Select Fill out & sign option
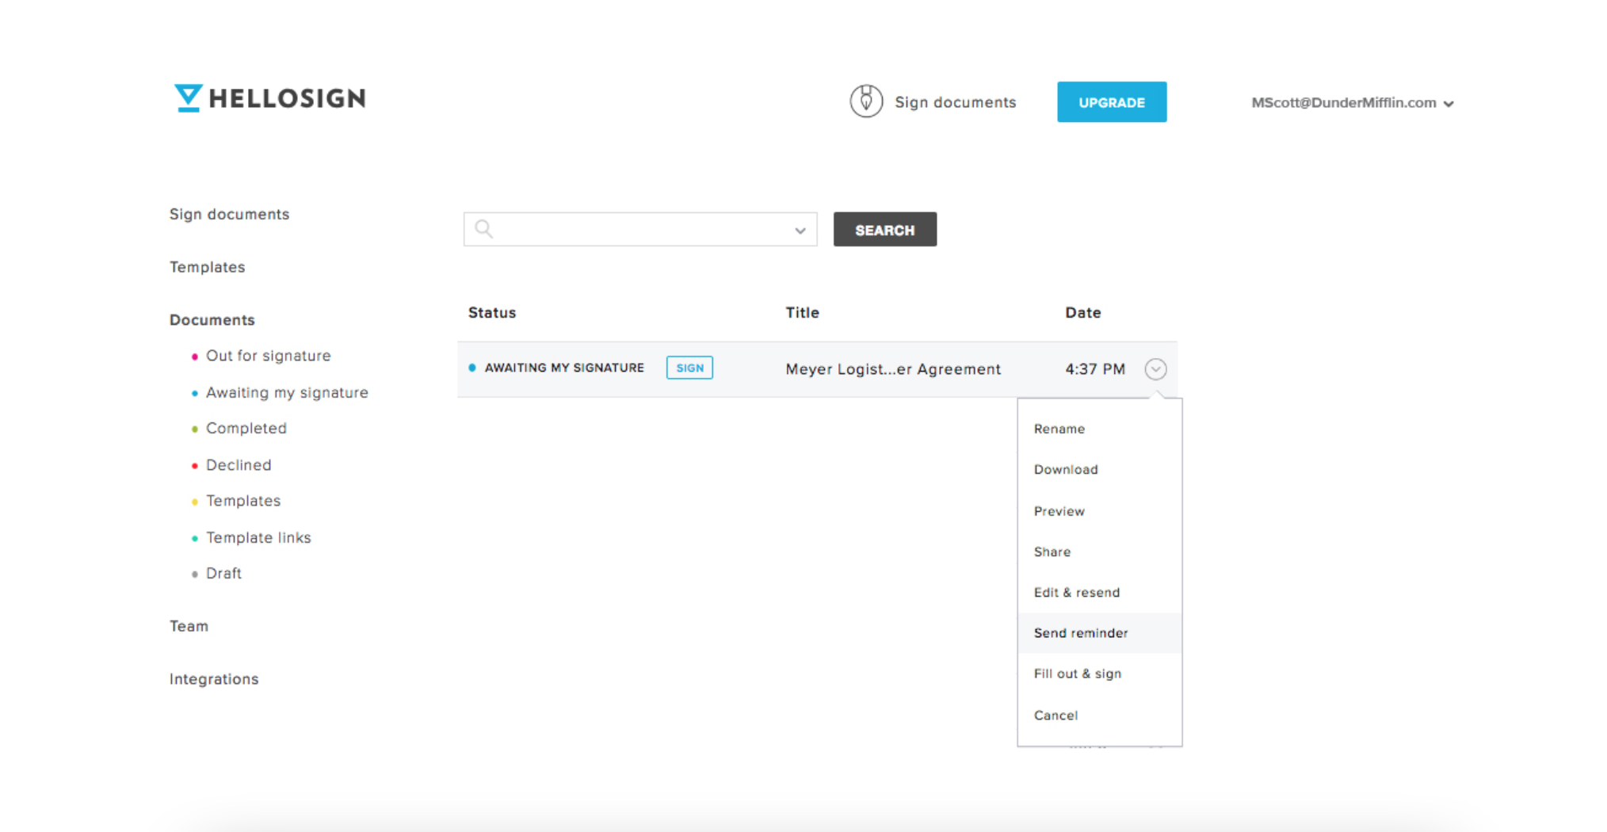Image resolution: width=1607 pixels, height=832 pixels. click(1078, 674)
